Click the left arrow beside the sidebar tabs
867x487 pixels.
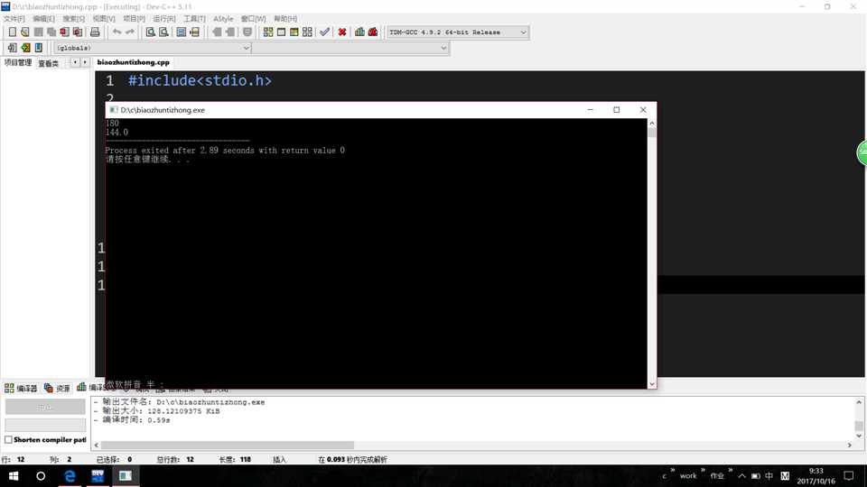click(x=75, y=62)
